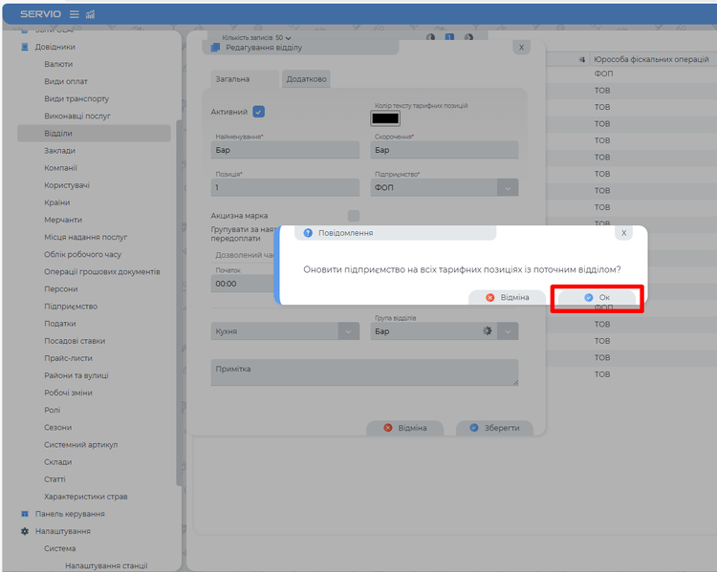
Task: Open the Підприємство dropdown showing ФОП
Action: 508,187
